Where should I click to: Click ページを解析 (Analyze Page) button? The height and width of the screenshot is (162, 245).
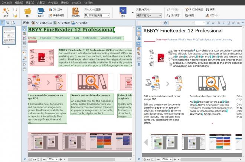(x=62, y=23)
